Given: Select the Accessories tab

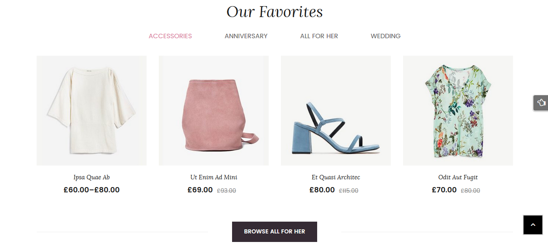Looking at the screenshot, I should [170, 36].
